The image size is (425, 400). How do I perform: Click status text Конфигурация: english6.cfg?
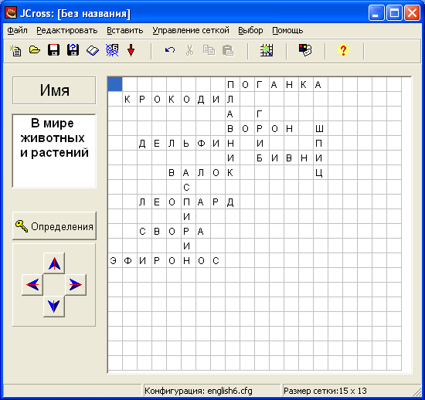pos(199,391)
